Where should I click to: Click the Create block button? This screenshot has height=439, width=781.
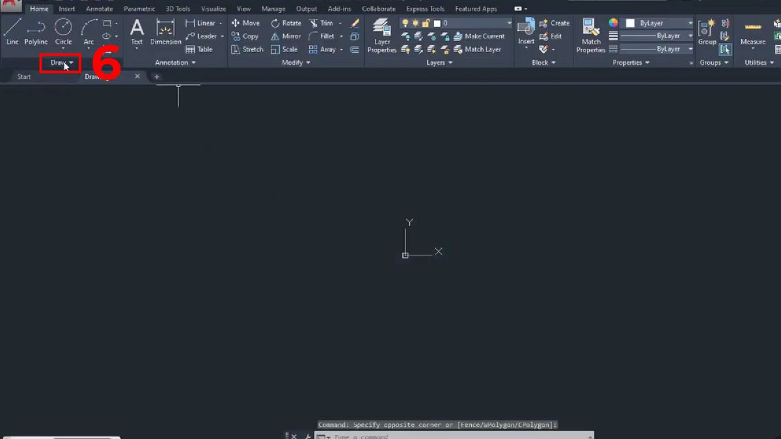pos(555,22)
